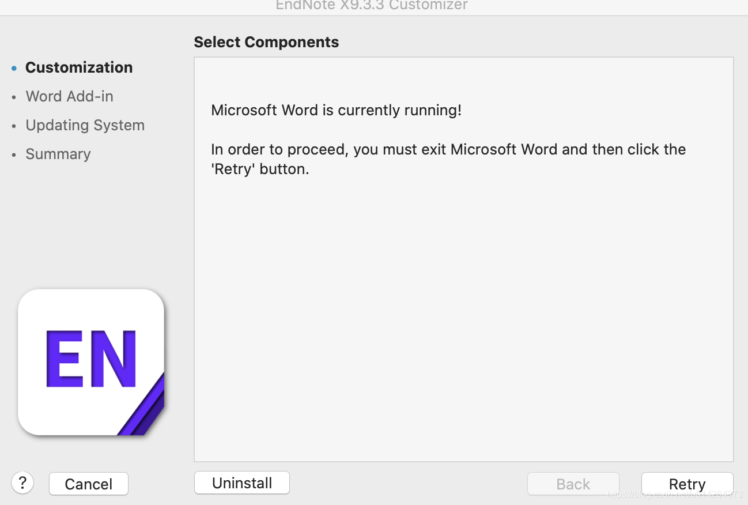The image size is (748, 505).
Task: Click the 'In order to proceed' instruction text
Action: [x=448, y=159]
